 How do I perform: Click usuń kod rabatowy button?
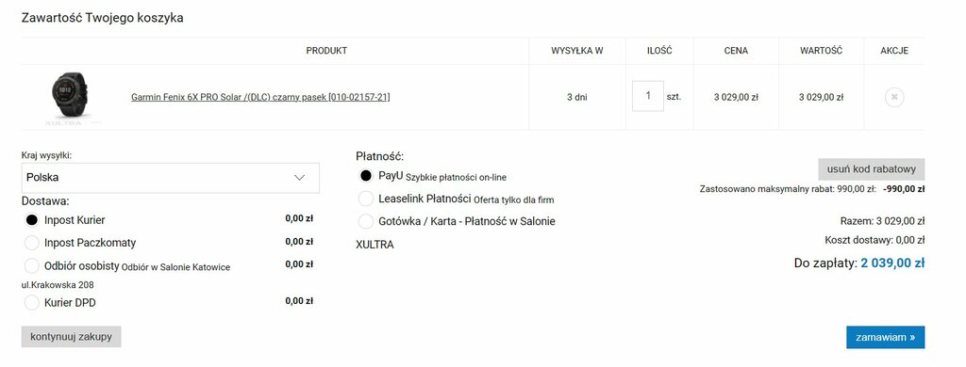tap(871, 169)
